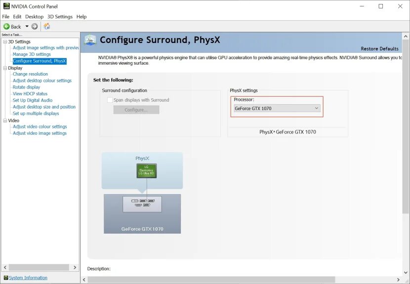
Task: Click the 3D Settings tree category label
Action: [x=19, y=41]
